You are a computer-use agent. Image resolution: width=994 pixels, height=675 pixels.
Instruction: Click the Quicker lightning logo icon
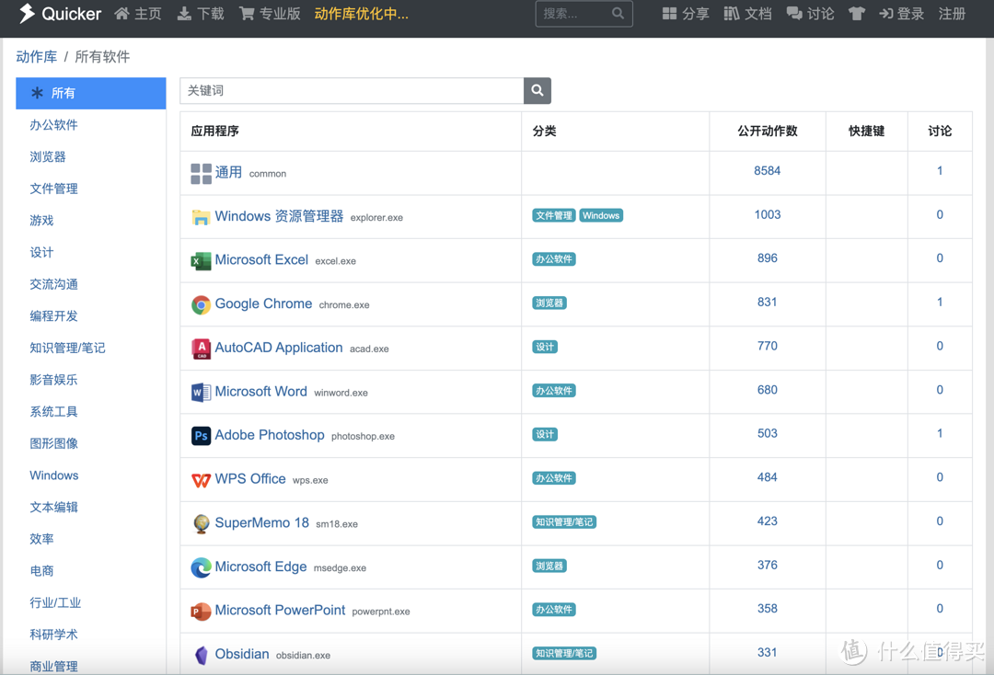27,13
